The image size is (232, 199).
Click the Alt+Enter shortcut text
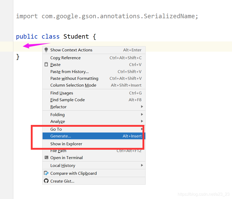point(132,50)
